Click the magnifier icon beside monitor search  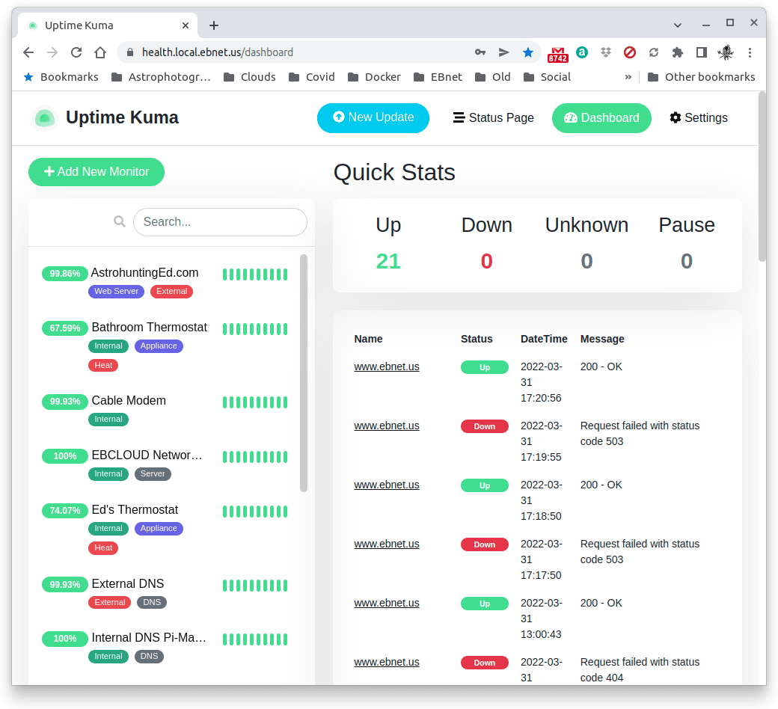[x=120, y=221]
